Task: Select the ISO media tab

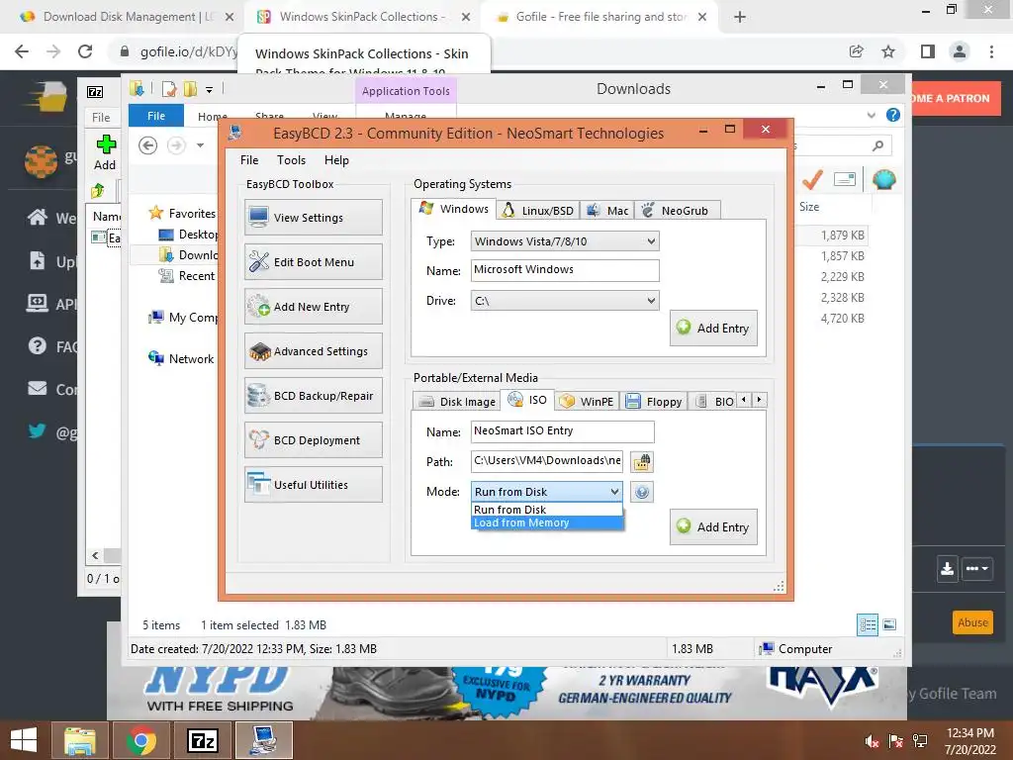Action: tap(528, 400)
